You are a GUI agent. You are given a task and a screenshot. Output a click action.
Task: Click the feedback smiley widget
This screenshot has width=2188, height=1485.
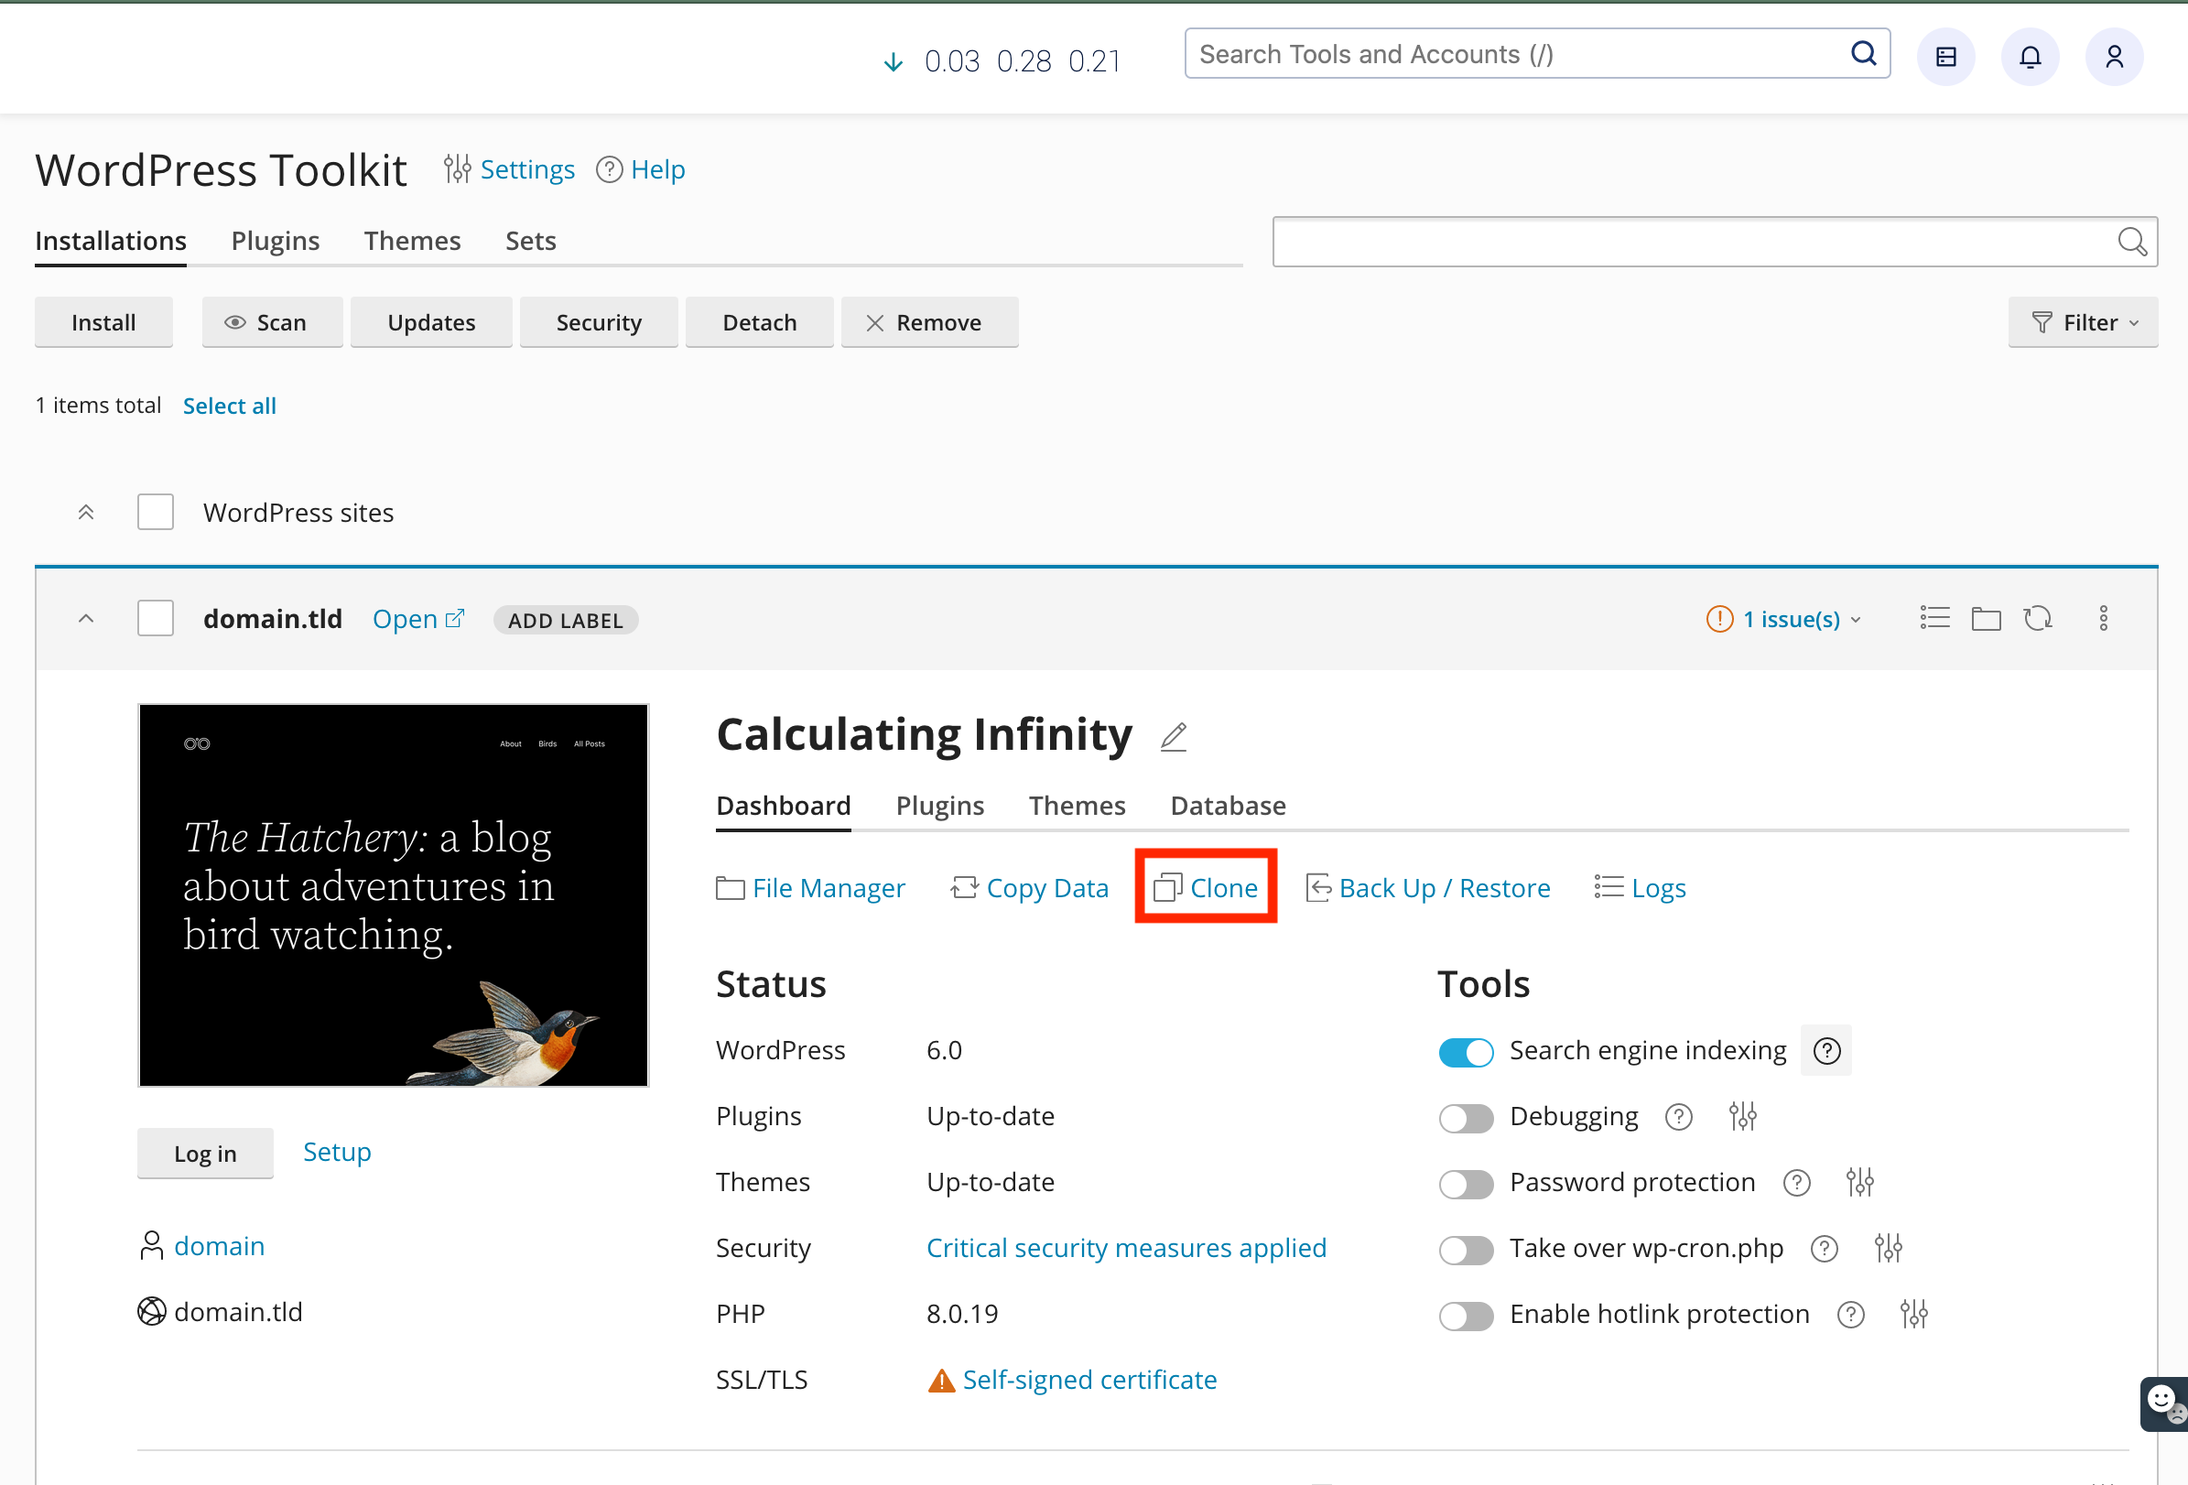coord(2163,1404)
